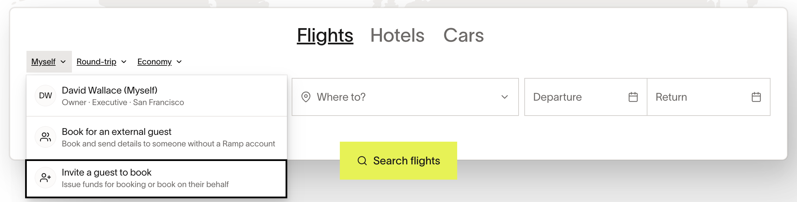797x202 pixels.
Task: Open the Economy cabin class dropdown
Action: tap(160, 62)
